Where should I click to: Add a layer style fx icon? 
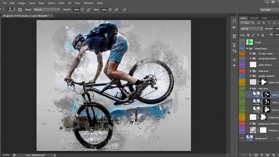(x=251, y=155)
